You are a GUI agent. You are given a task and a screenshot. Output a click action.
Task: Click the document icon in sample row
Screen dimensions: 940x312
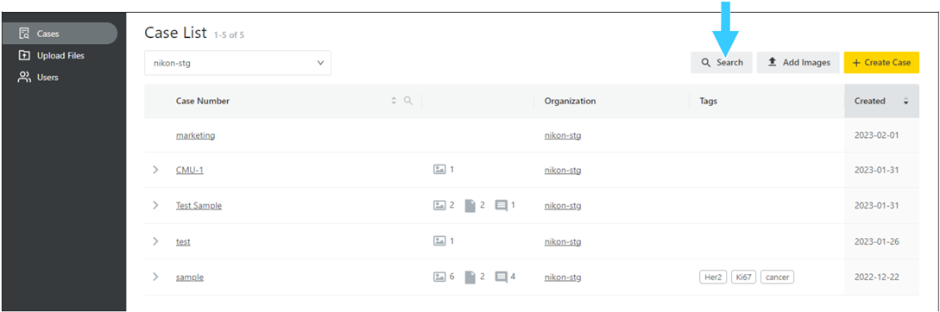click(x=470, y=278)
